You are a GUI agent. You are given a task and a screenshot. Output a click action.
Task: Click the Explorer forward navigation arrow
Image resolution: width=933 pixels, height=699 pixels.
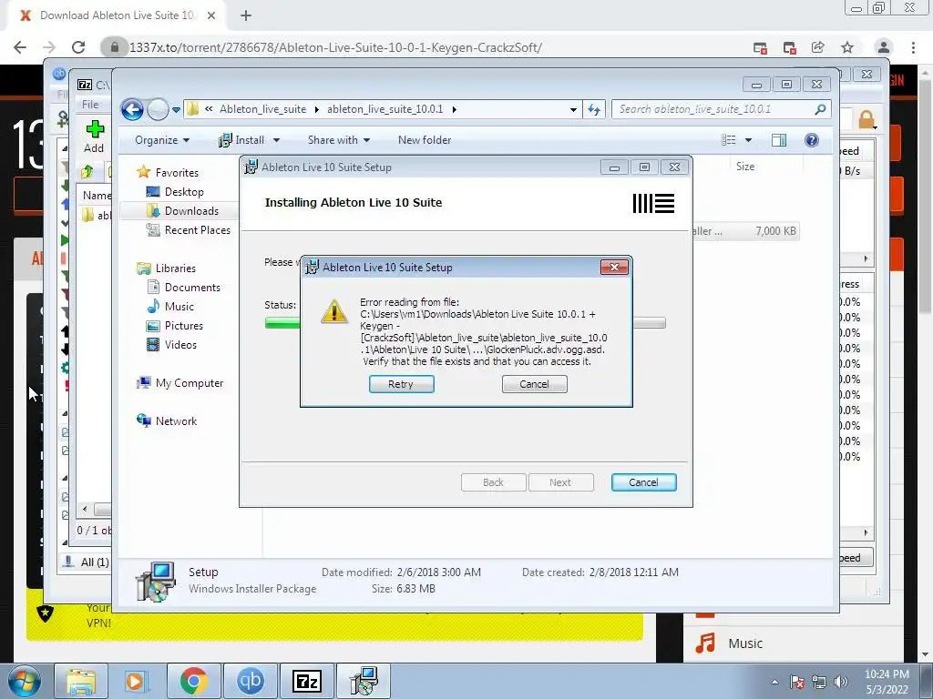[157, 109]
